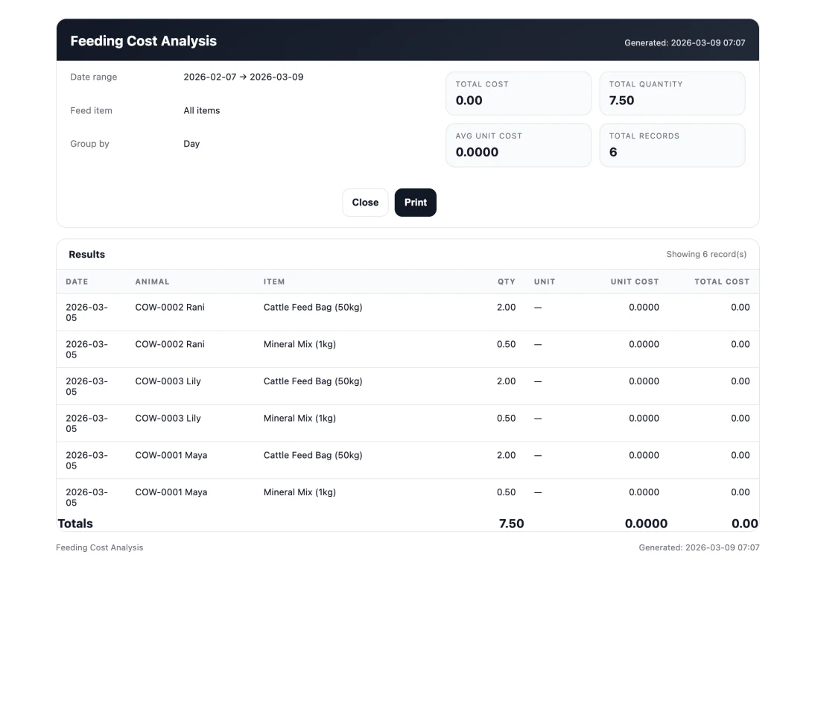
Task: Click the totals unit cost 0.0000 in bold
Action: 646,524
